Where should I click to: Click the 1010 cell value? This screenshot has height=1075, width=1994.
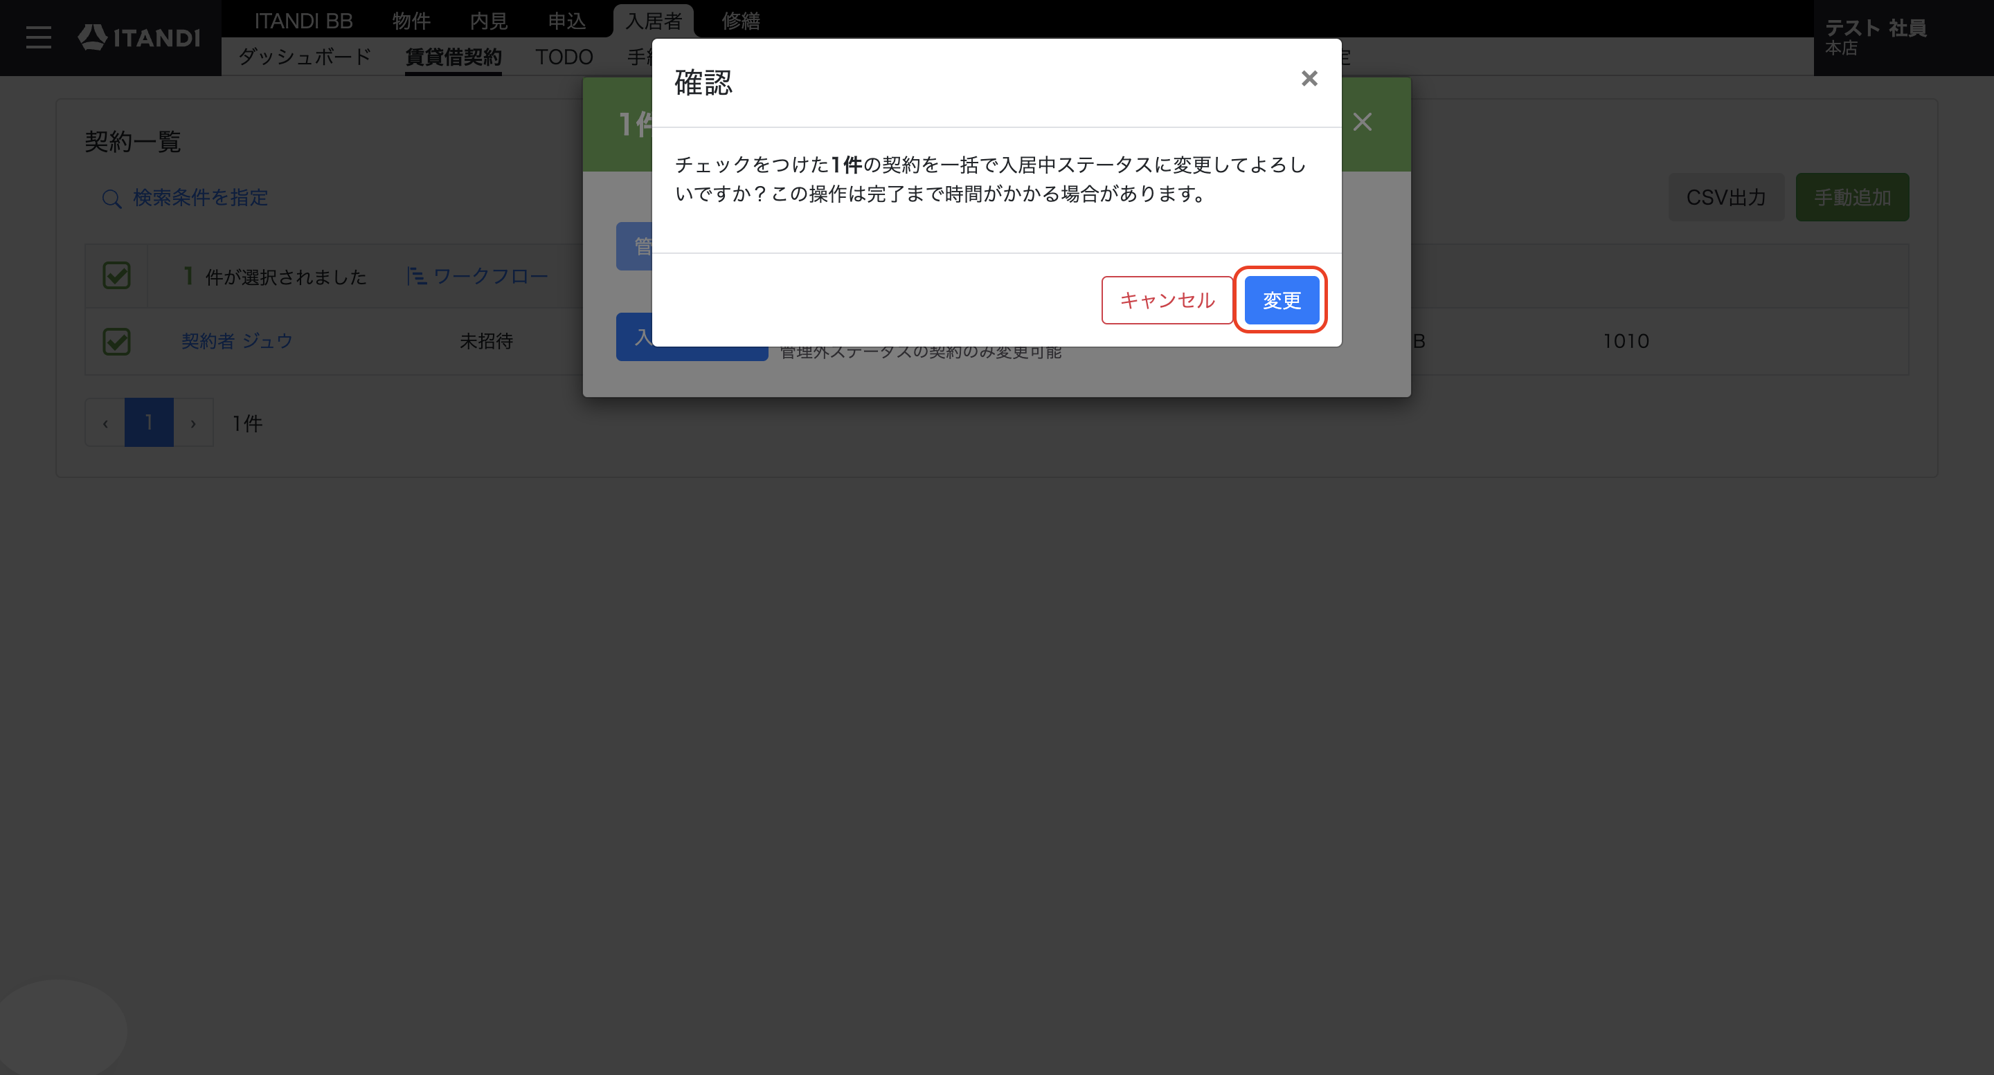pyautogui.click(x=1626, y=341)
